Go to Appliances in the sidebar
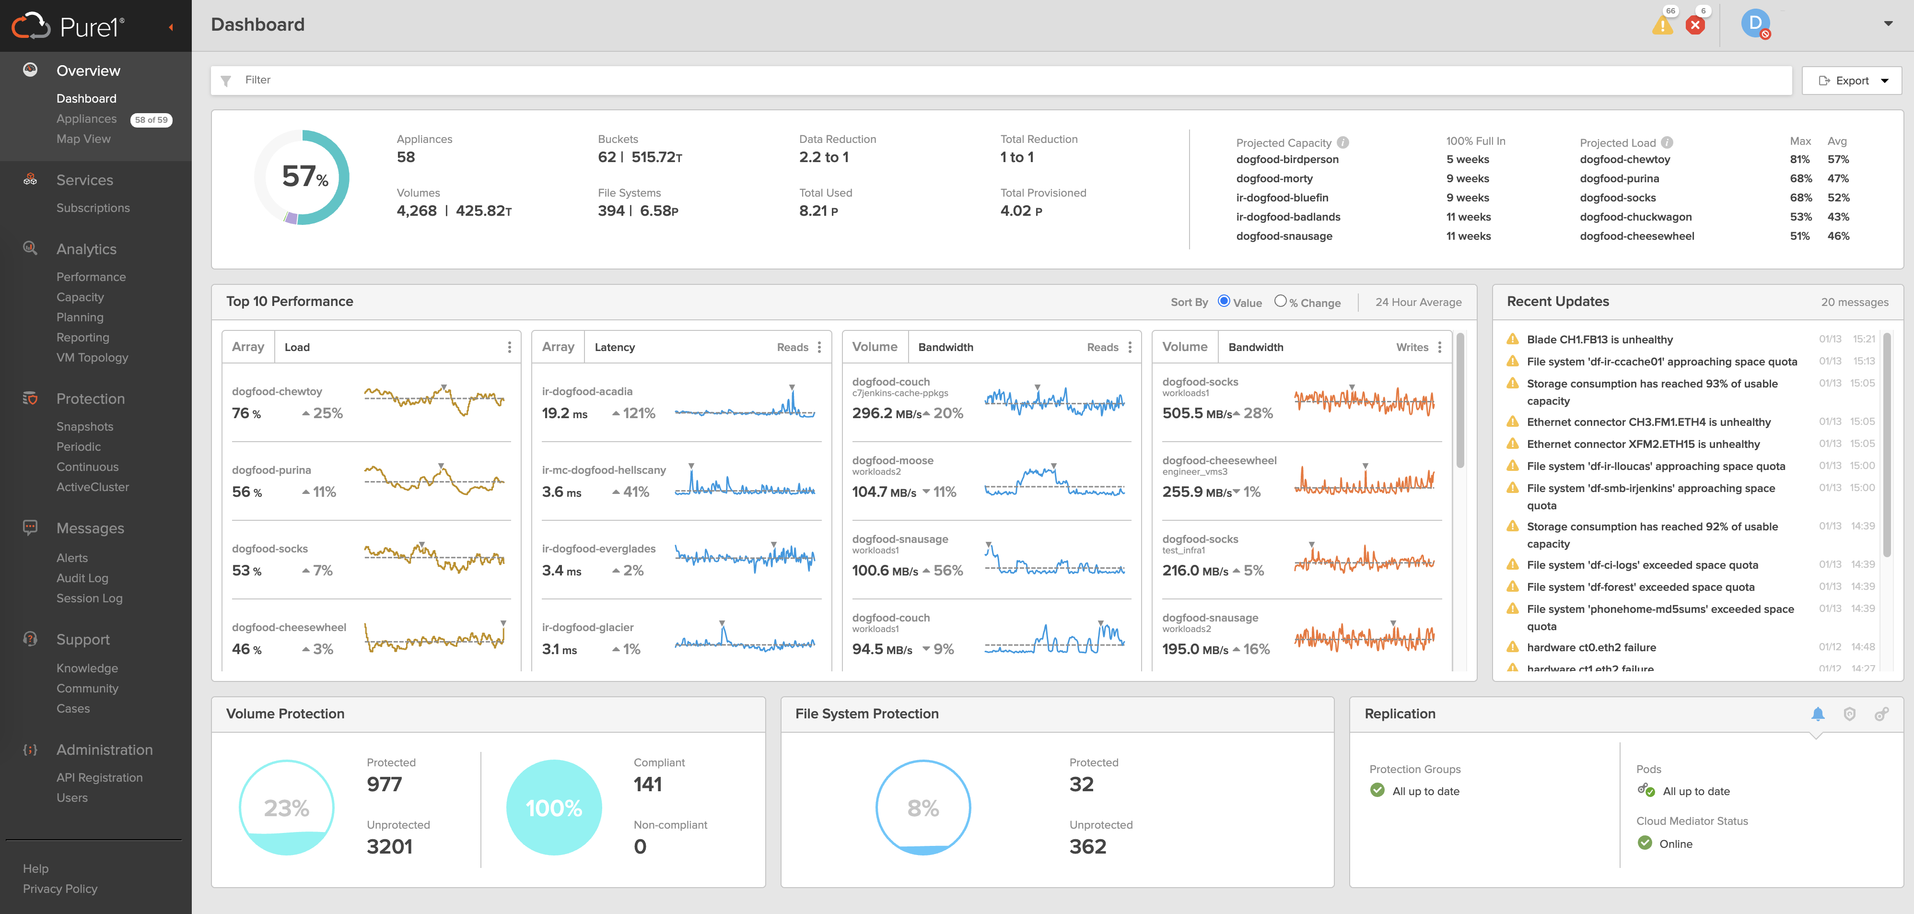1914x914 pixels. click(86, 119)
